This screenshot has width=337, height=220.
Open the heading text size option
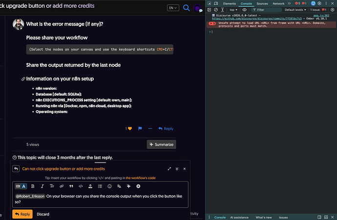point(52,186)
